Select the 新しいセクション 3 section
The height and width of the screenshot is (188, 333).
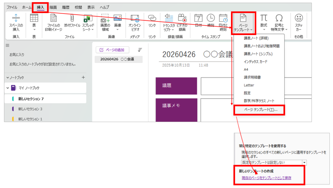click(x=30, y=109)
